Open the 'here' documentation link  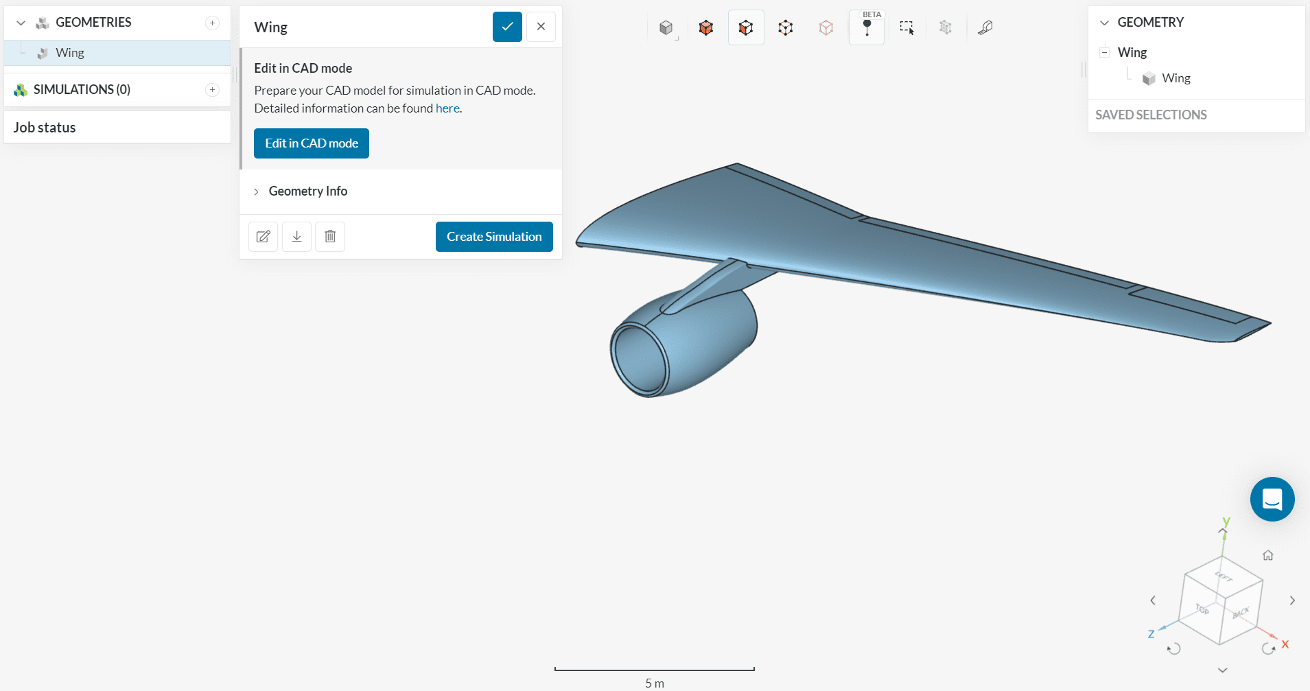[447, 108]
